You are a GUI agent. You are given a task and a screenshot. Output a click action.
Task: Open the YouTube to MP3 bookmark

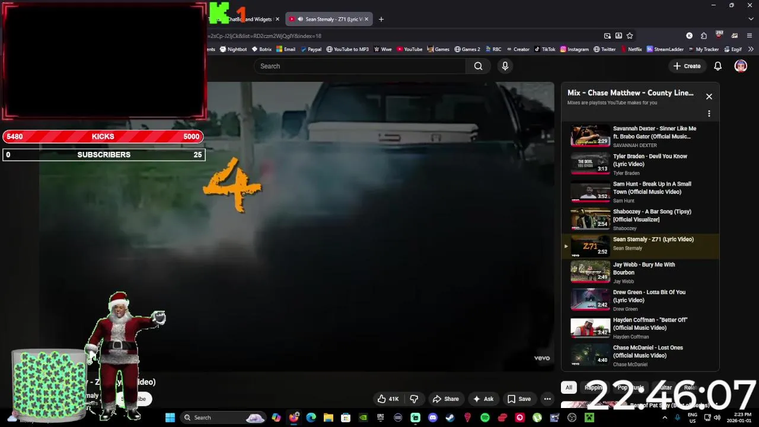click(x=347, y=49)
